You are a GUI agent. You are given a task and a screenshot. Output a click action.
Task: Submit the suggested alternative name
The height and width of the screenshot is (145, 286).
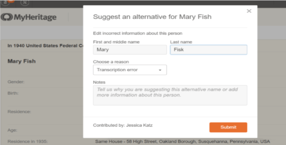coord(228,127)
